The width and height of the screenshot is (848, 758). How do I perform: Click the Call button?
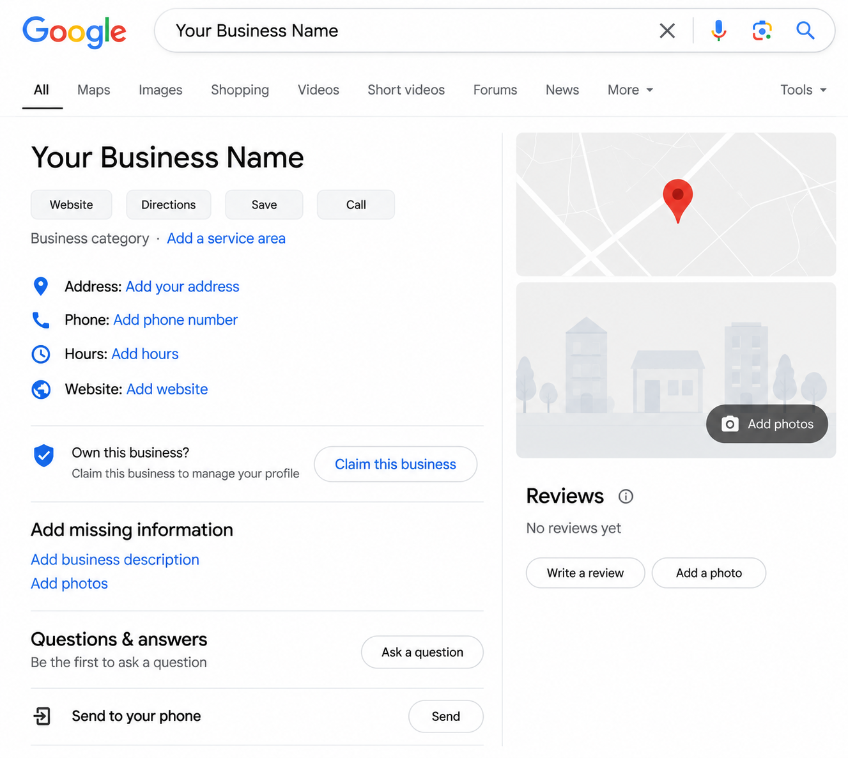coord(356,205)
